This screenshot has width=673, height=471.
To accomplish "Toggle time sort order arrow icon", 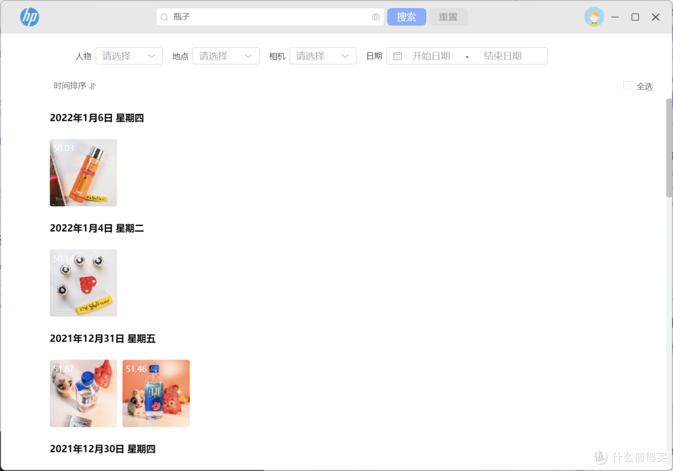I will (x=92, y=86).
